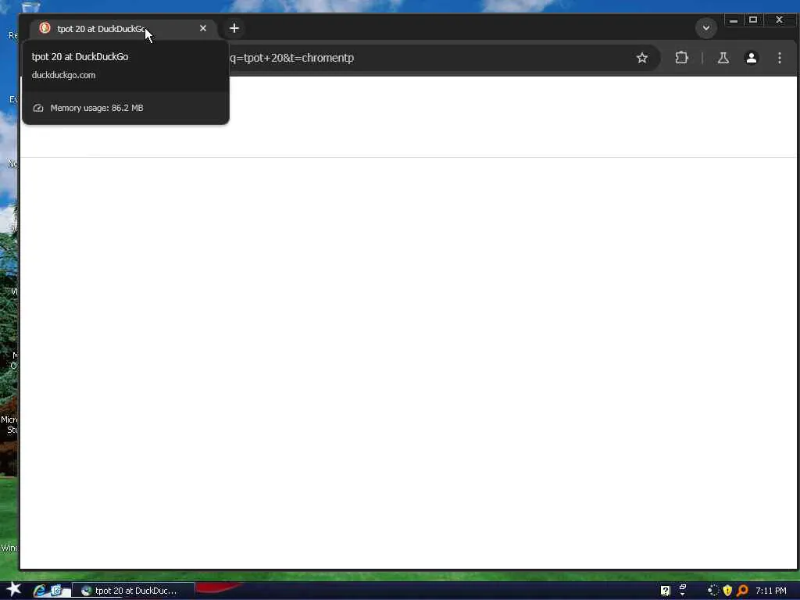The width and height of the screenshot is (800, 600).
Task: Minimize the Chrome window
Action: pos(733,20)
